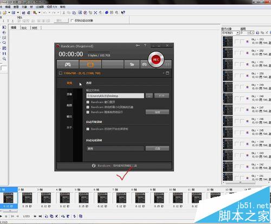Open the 查看 menu
The image size is (271, 224).
coord(16,7)
